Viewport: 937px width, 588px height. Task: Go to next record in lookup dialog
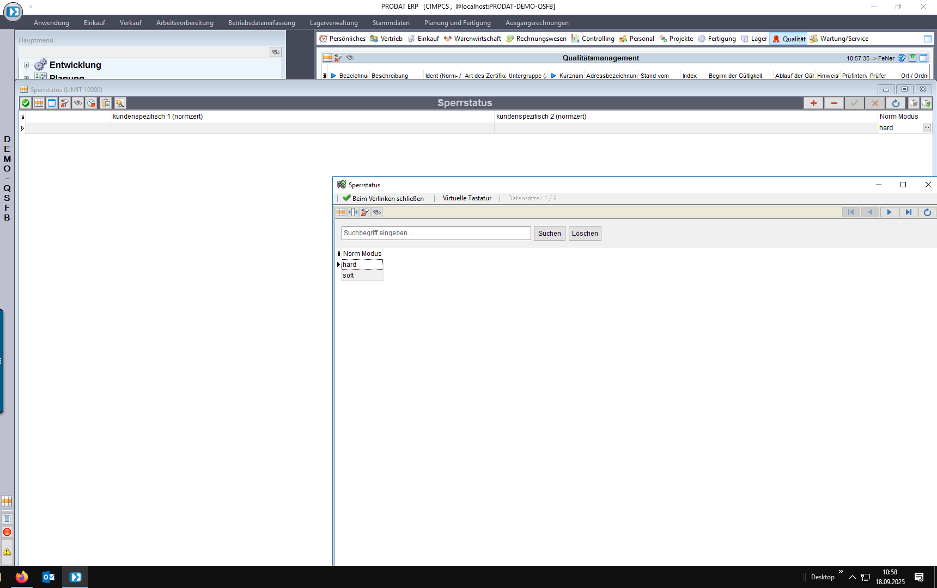pyautogui.click(x=889, y=212)
